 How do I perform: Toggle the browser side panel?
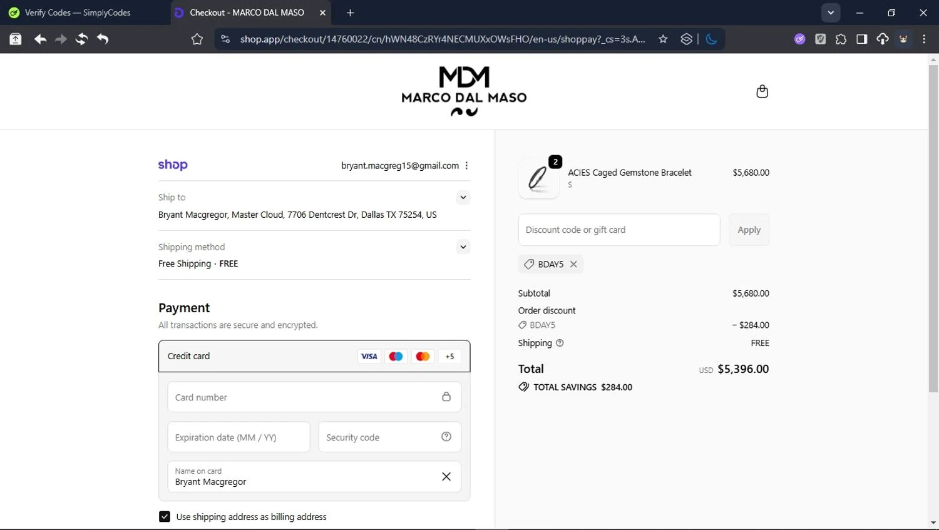point(862,39)
